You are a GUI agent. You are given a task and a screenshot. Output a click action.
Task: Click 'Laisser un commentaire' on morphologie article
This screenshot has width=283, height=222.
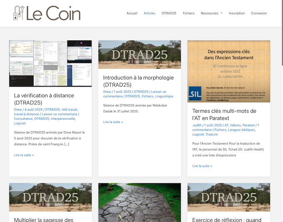[135, 94]
